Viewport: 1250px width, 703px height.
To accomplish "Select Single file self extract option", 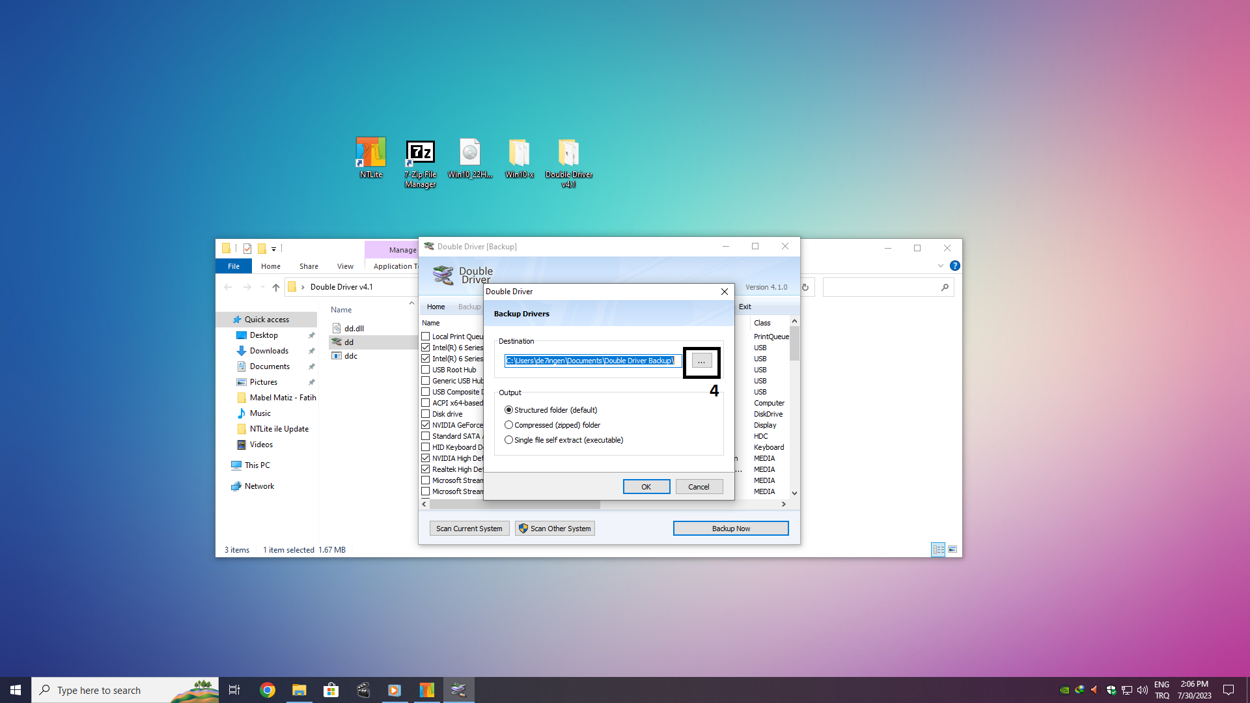I will click(x=509, y=440).
